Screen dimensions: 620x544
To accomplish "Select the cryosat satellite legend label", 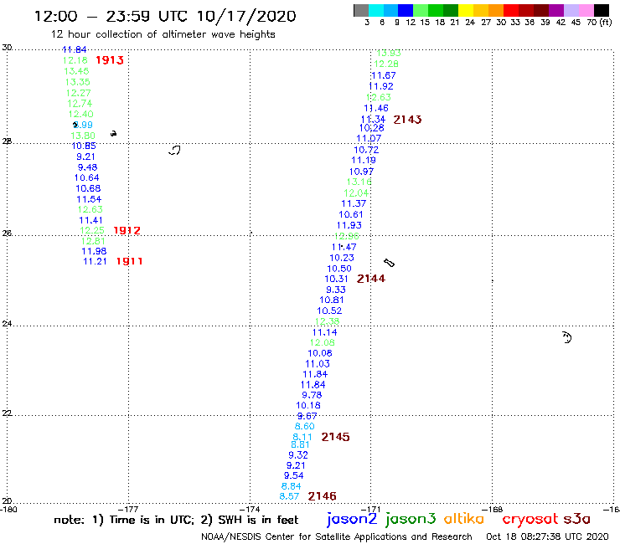I will tap(530, 519).
